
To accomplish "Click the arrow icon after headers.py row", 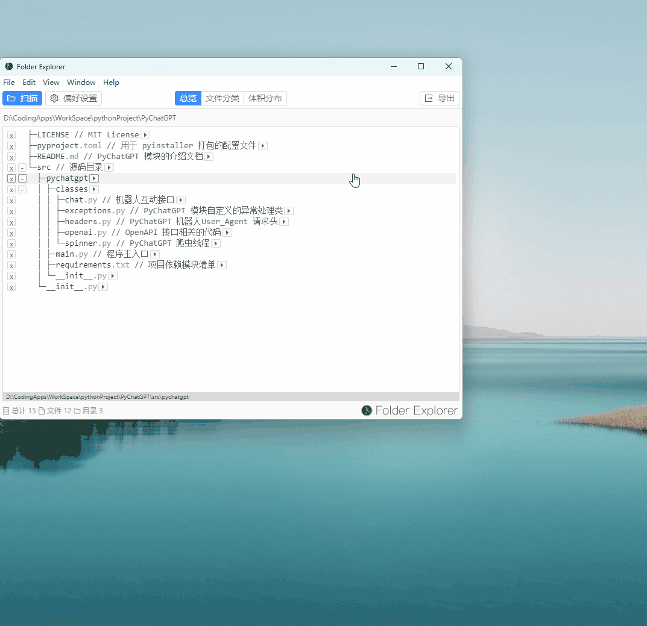I will tap(284, 222).
